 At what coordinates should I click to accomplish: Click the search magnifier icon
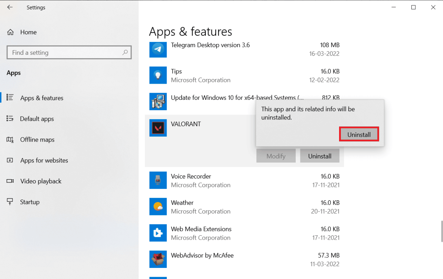pyautogui.click(x=125, y=53)
